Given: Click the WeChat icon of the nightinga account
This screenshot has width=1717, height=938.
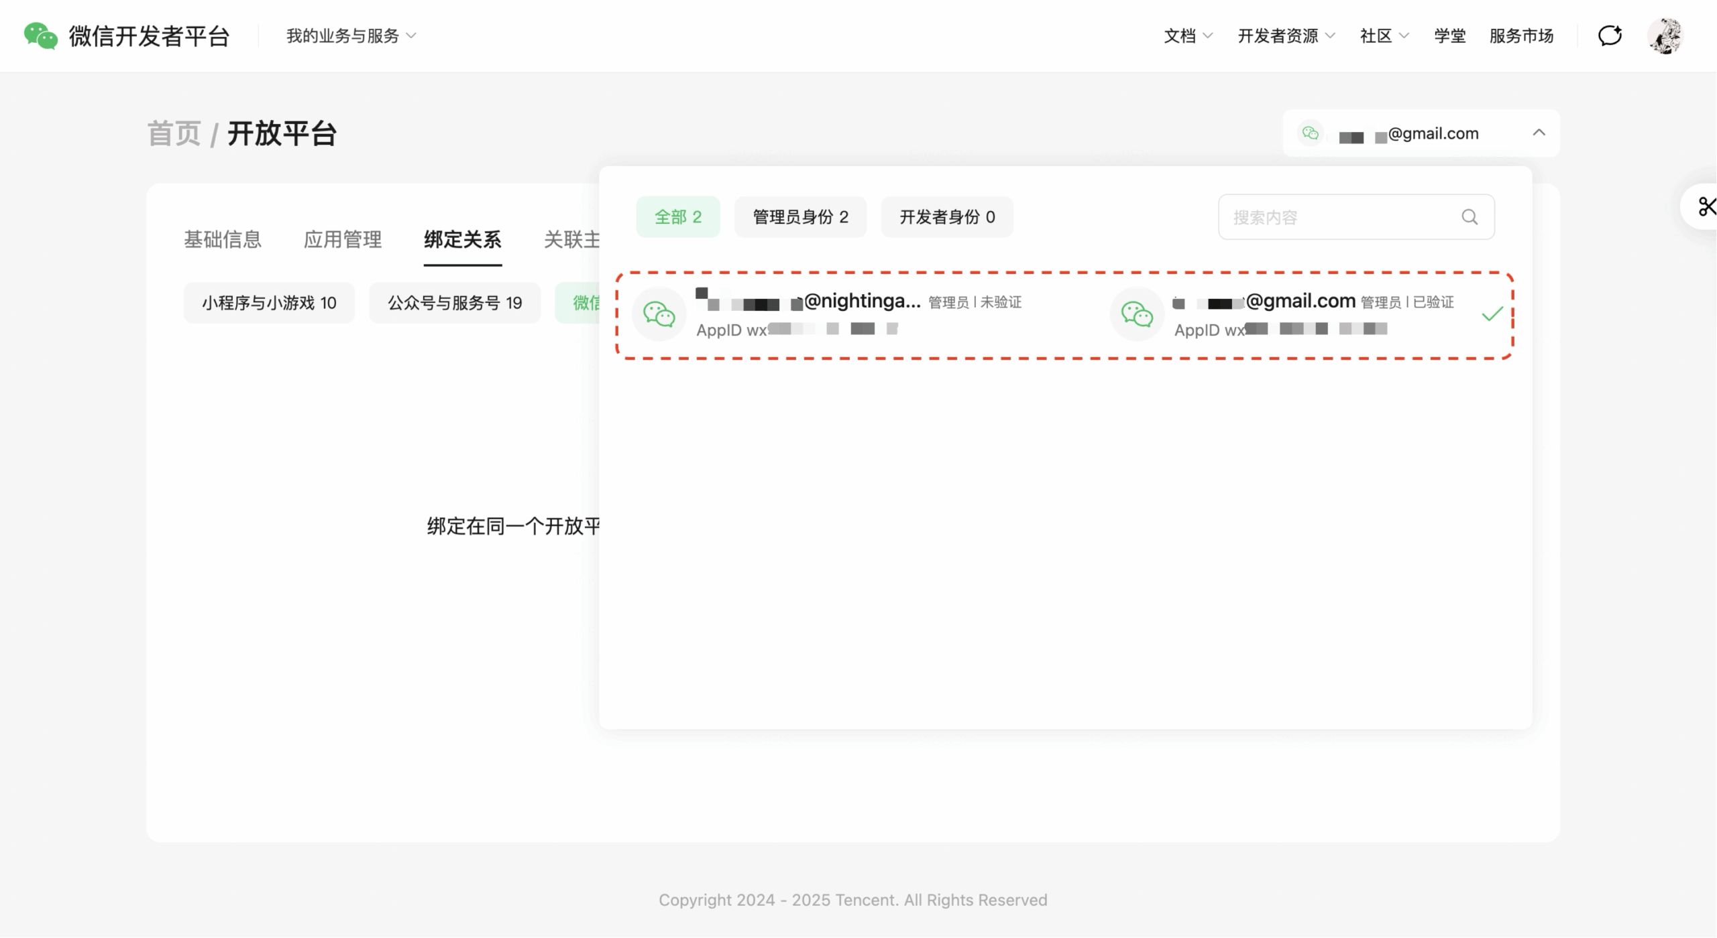Looking at the screenshot, I should [659, 314].
